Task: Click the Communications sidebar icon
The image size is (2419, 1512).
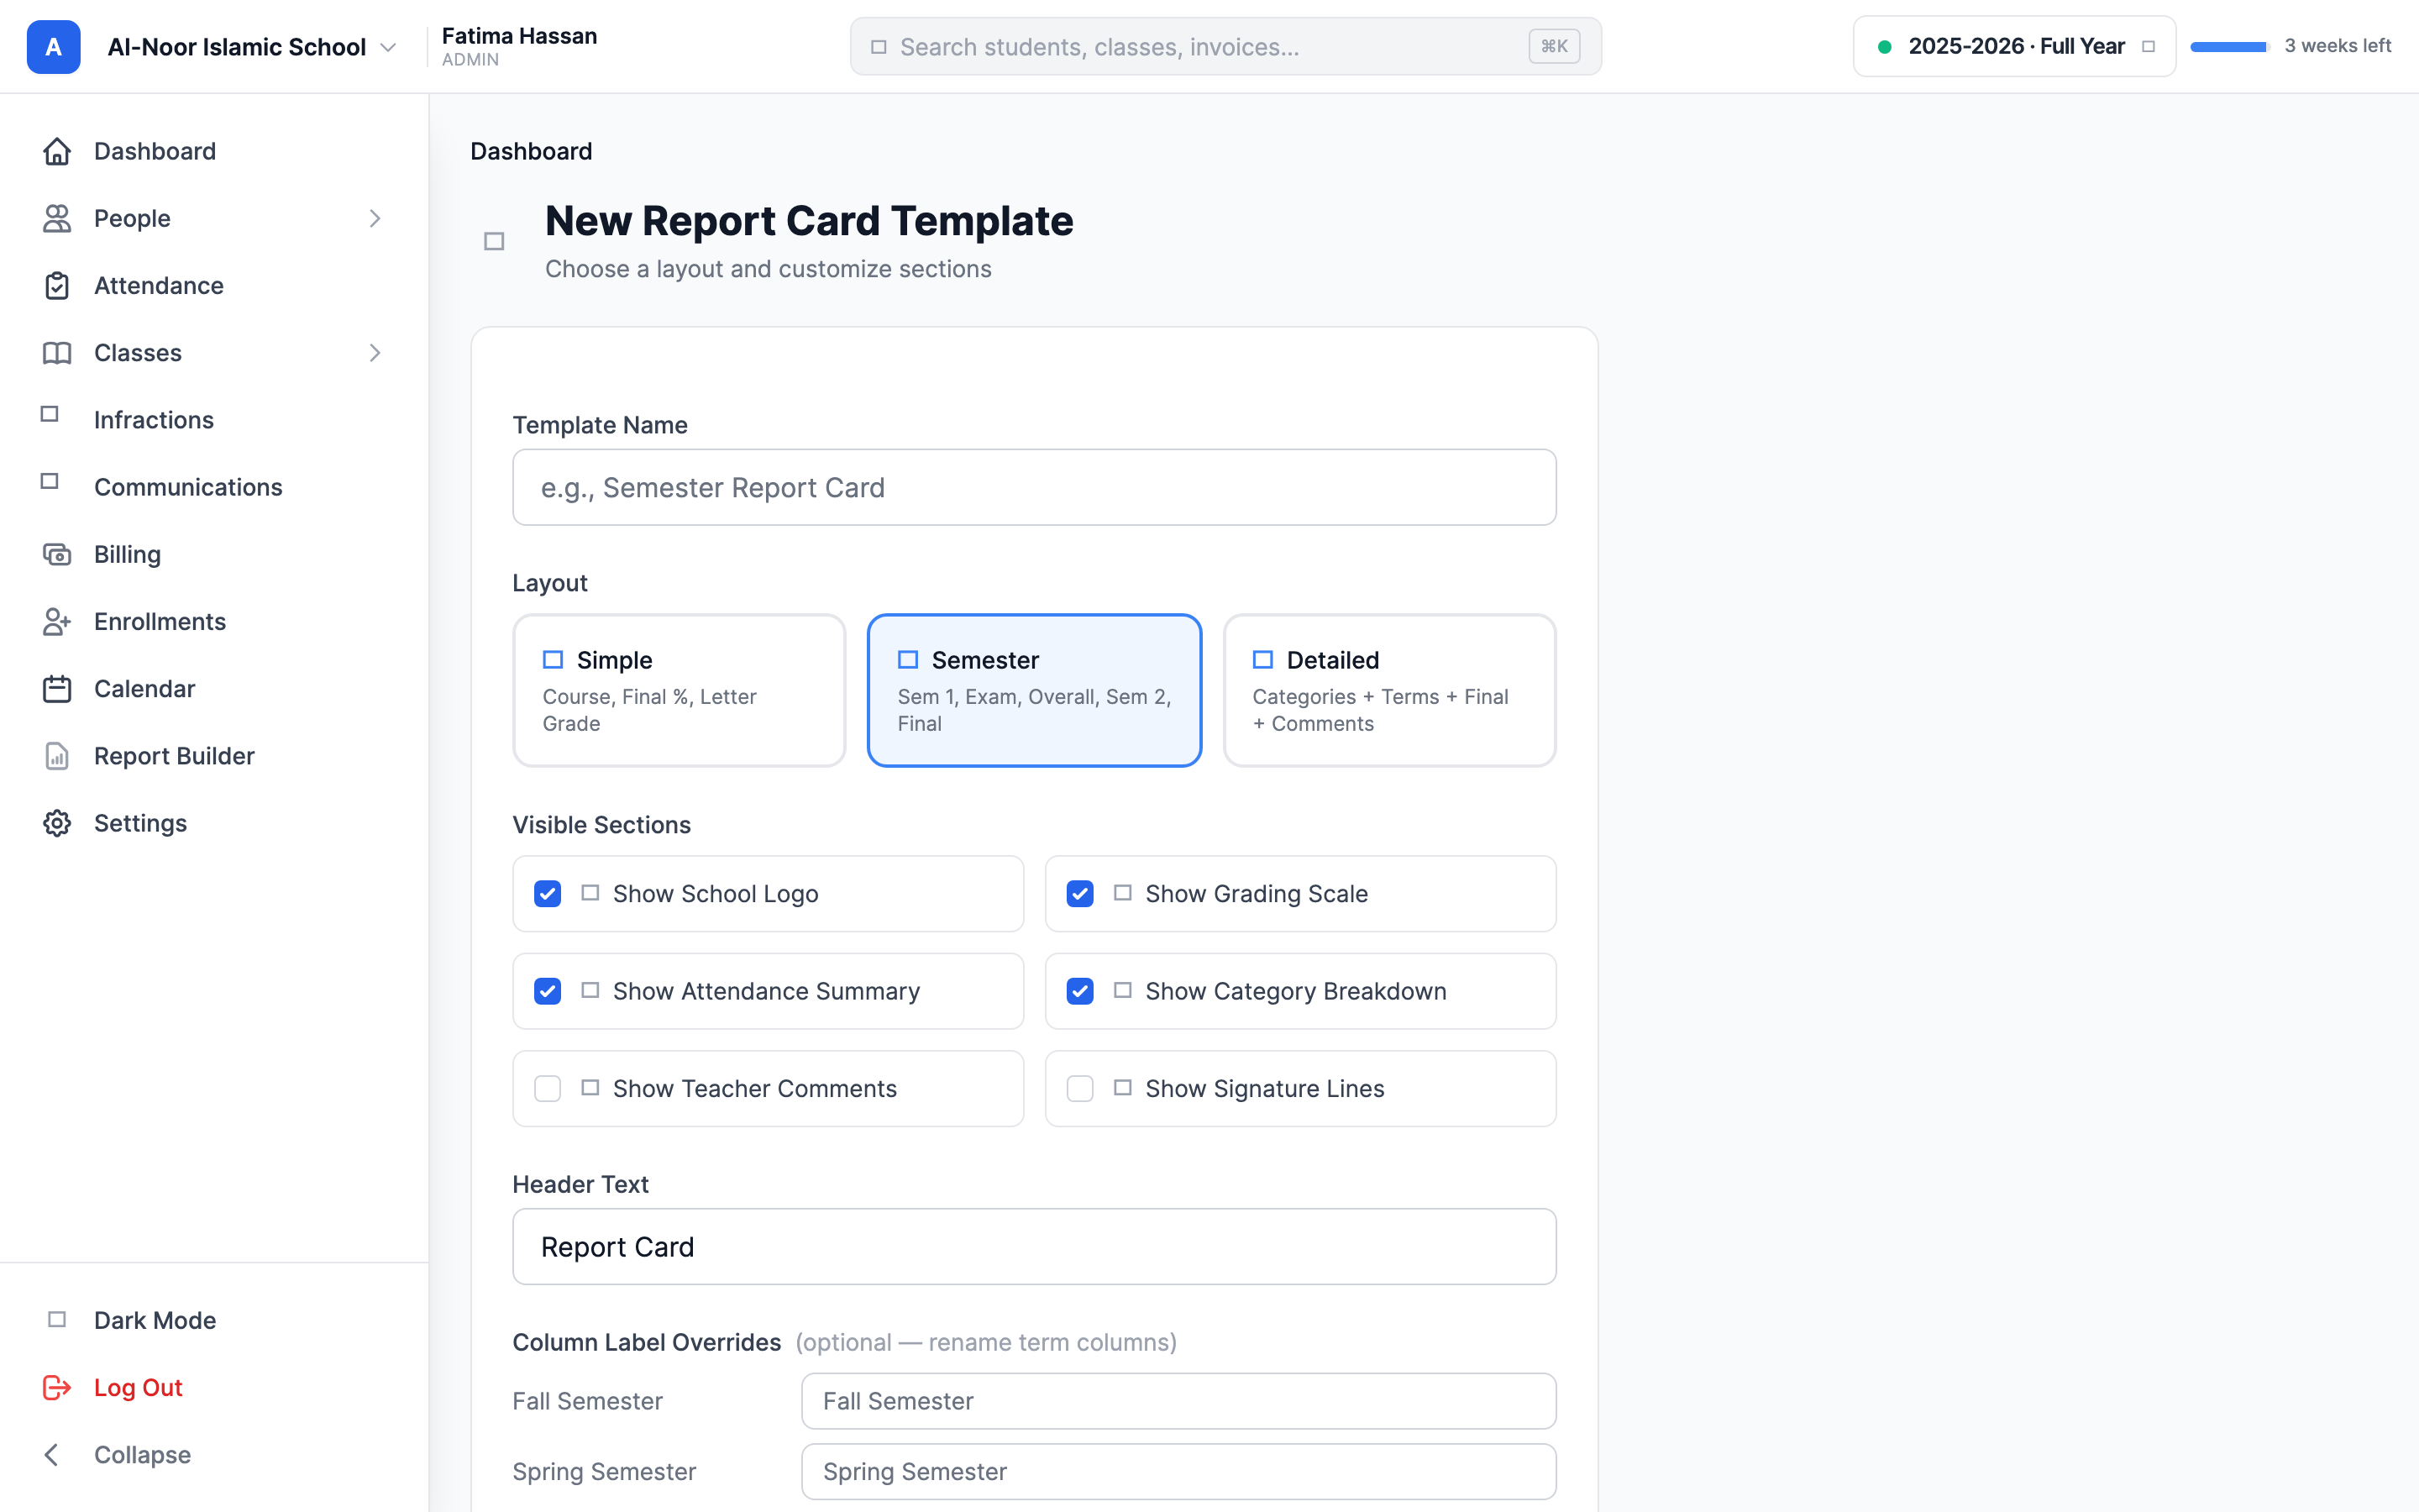Action: point(50,481)
